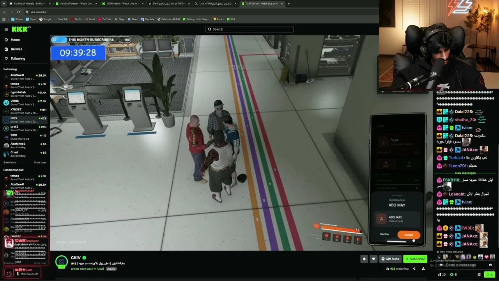Open a new browser tab
499x281 pixels.
click(x=288, y=4)
